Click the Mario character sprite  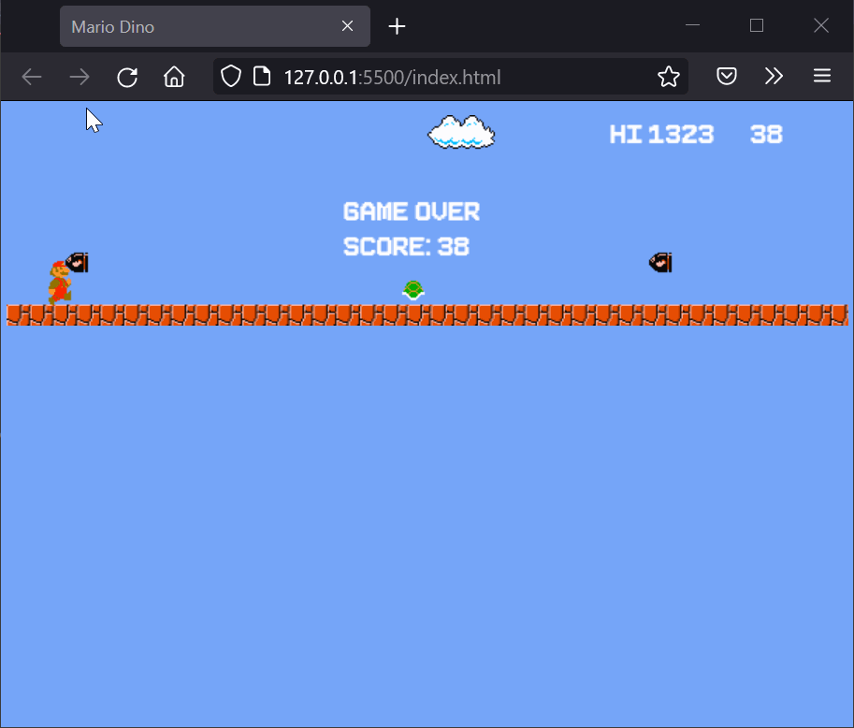[60, 283]
